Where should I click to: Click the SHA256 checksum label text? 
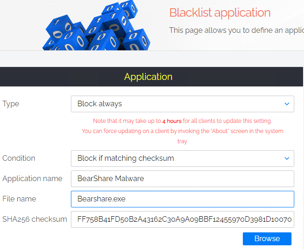34,219
